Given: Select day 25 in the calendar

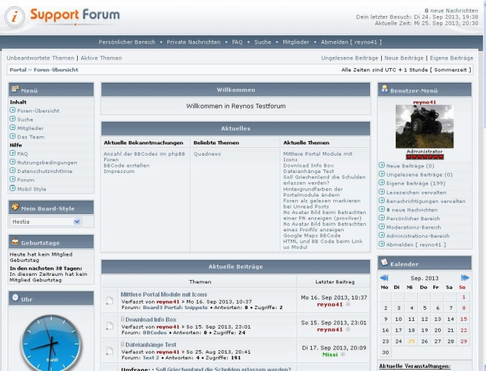Looking at the screenshot, I should tap(411, 341).
